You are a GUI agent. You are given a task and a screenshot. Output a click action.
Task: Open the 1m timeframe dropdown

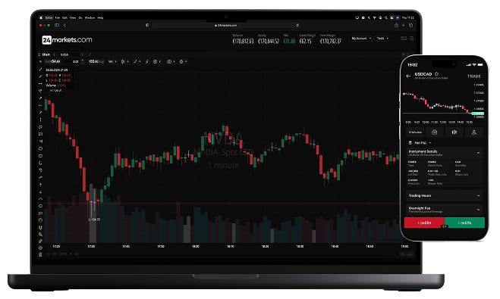[x=112, y=61]
